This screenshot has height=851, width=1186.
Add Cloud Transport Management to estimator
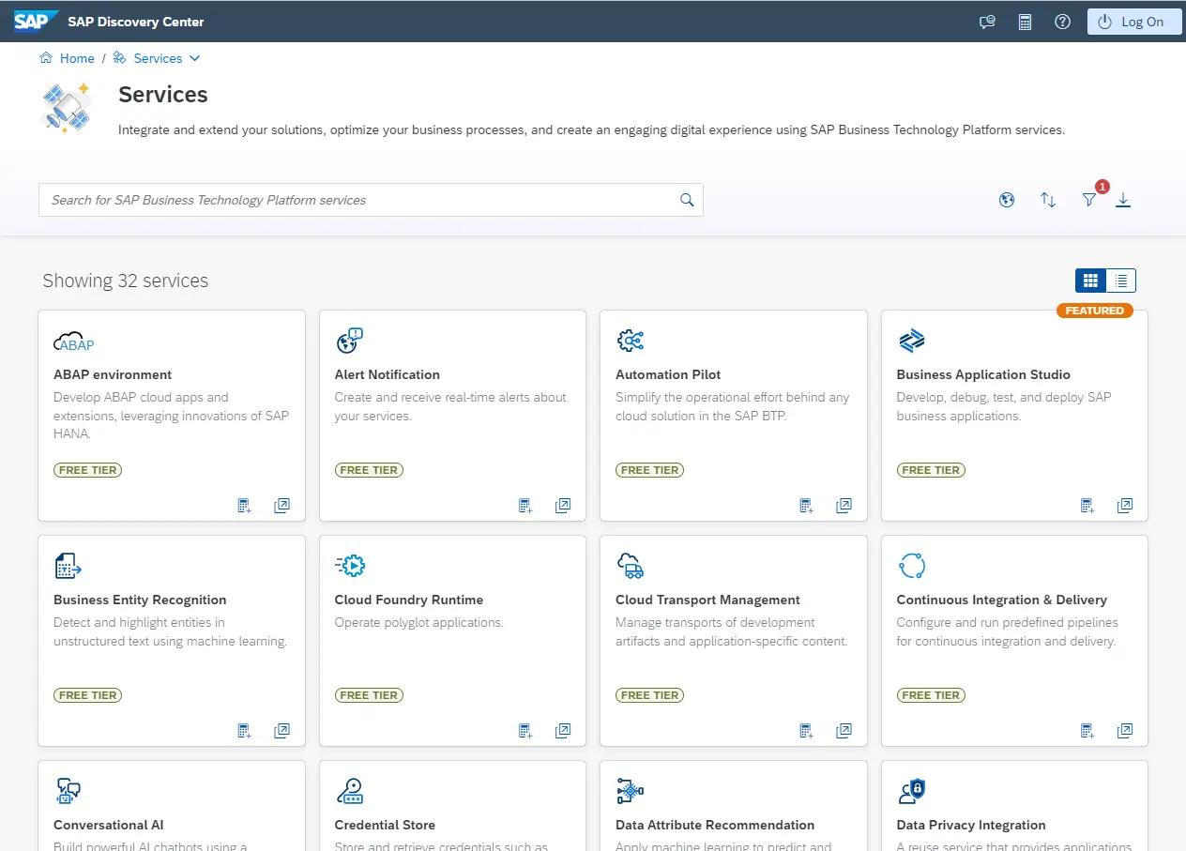(x=806, y=731)
